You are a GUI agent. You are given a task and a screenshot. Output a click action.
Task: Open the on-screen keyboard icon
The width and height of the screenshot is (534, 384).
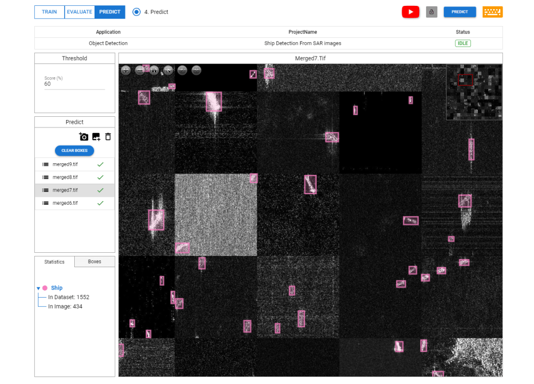492,12
